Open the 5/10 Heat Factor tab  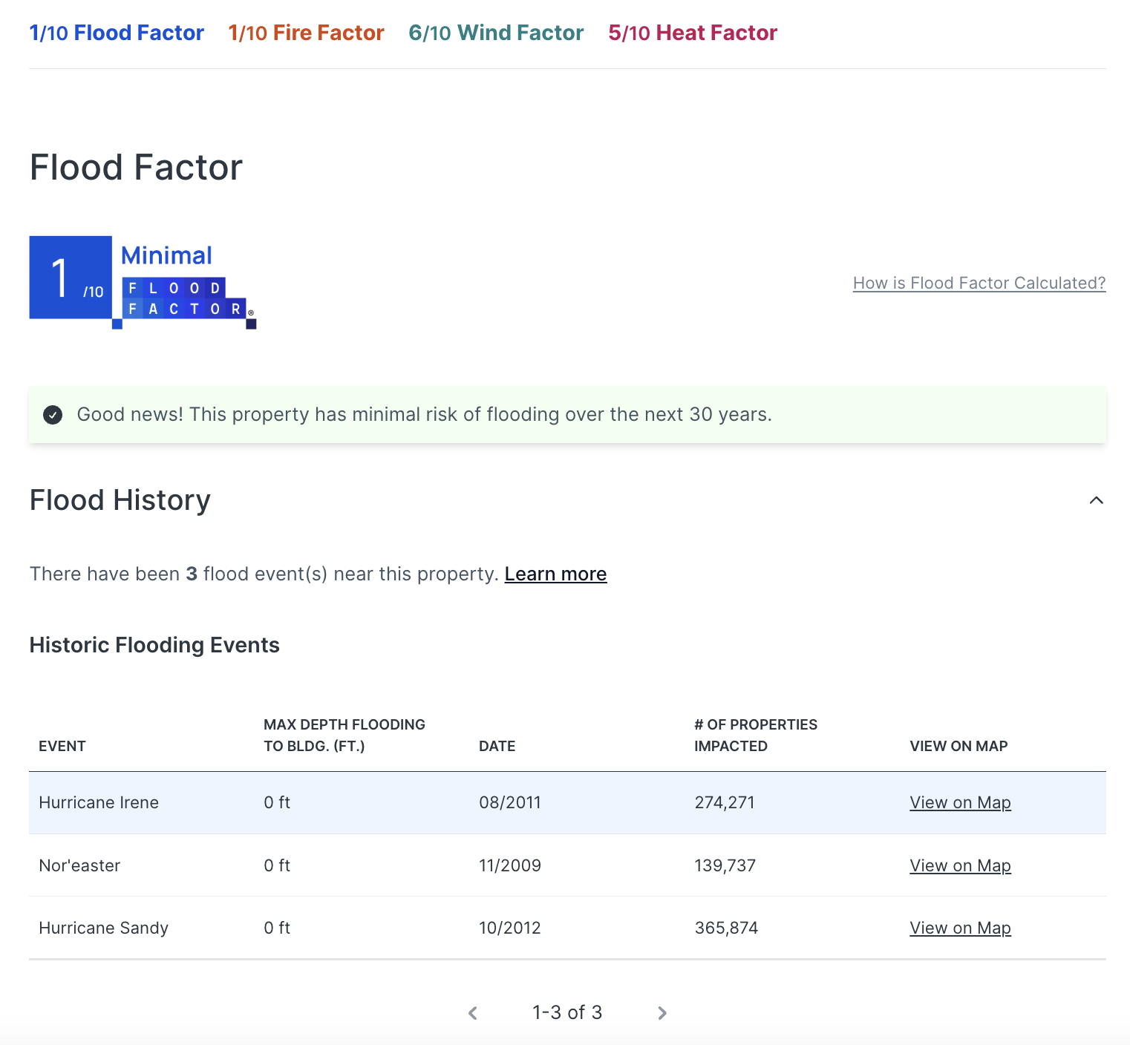coord(693,33)
